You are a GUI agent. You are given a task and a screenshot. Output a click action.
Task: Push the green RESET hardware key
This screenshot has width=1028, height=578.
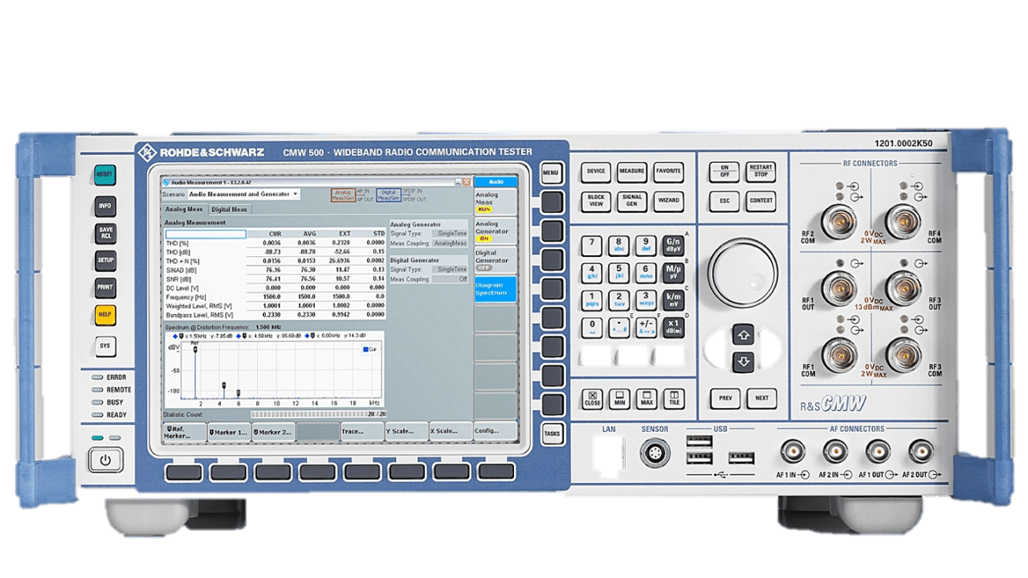tap(105, 175)
